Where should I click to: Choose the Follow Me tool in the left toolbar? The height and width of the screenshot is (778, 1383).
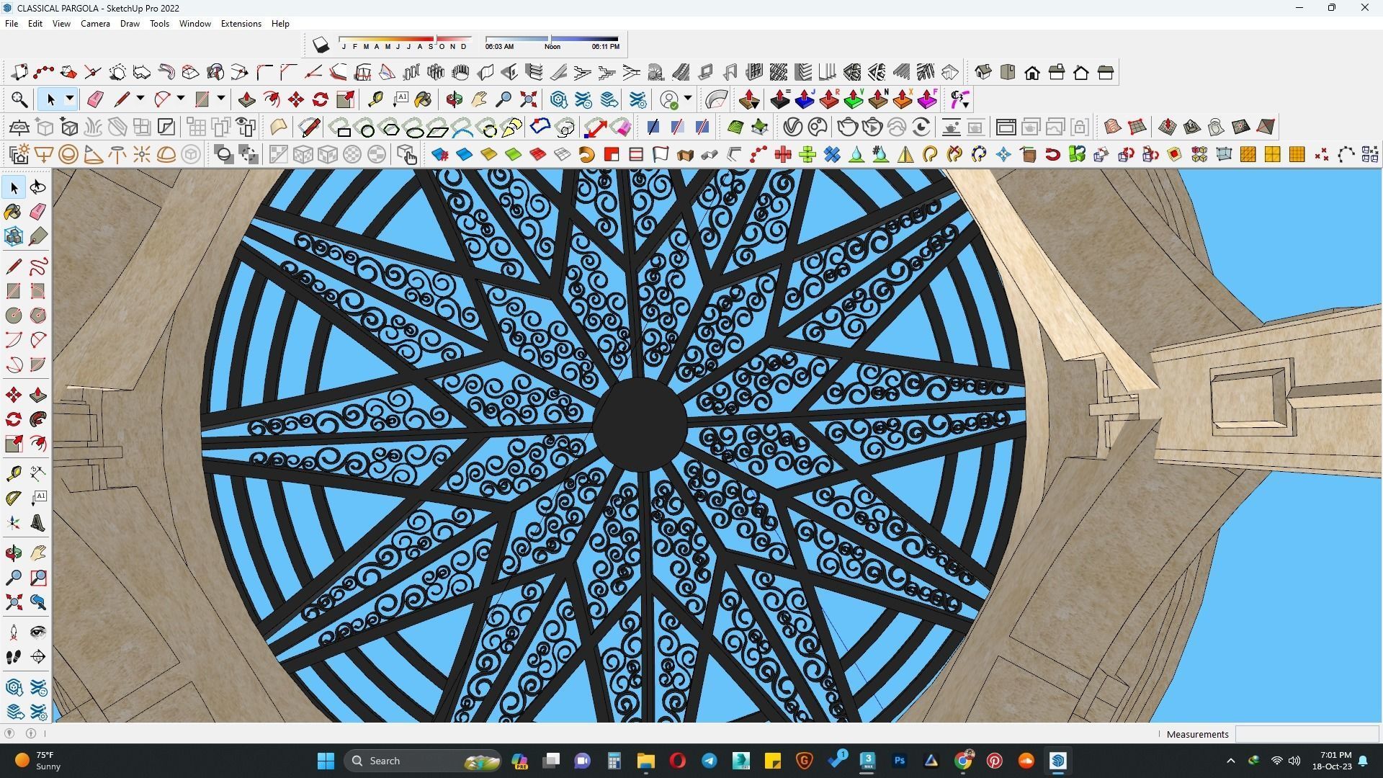coord(38,419)
